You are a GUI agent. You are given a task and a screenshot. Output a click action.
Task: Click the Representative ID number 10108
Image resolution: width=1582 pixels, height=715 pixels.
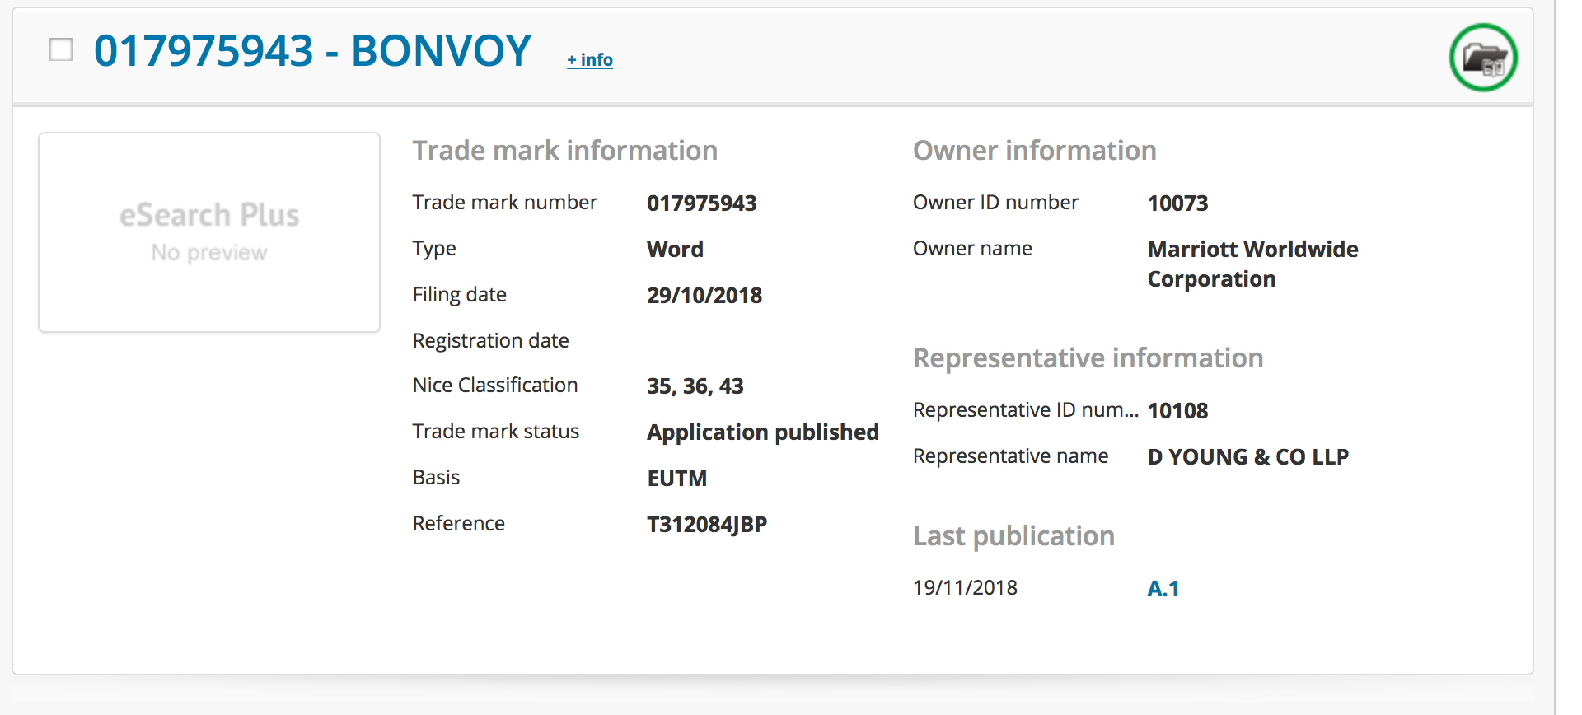coord(1178,410)
